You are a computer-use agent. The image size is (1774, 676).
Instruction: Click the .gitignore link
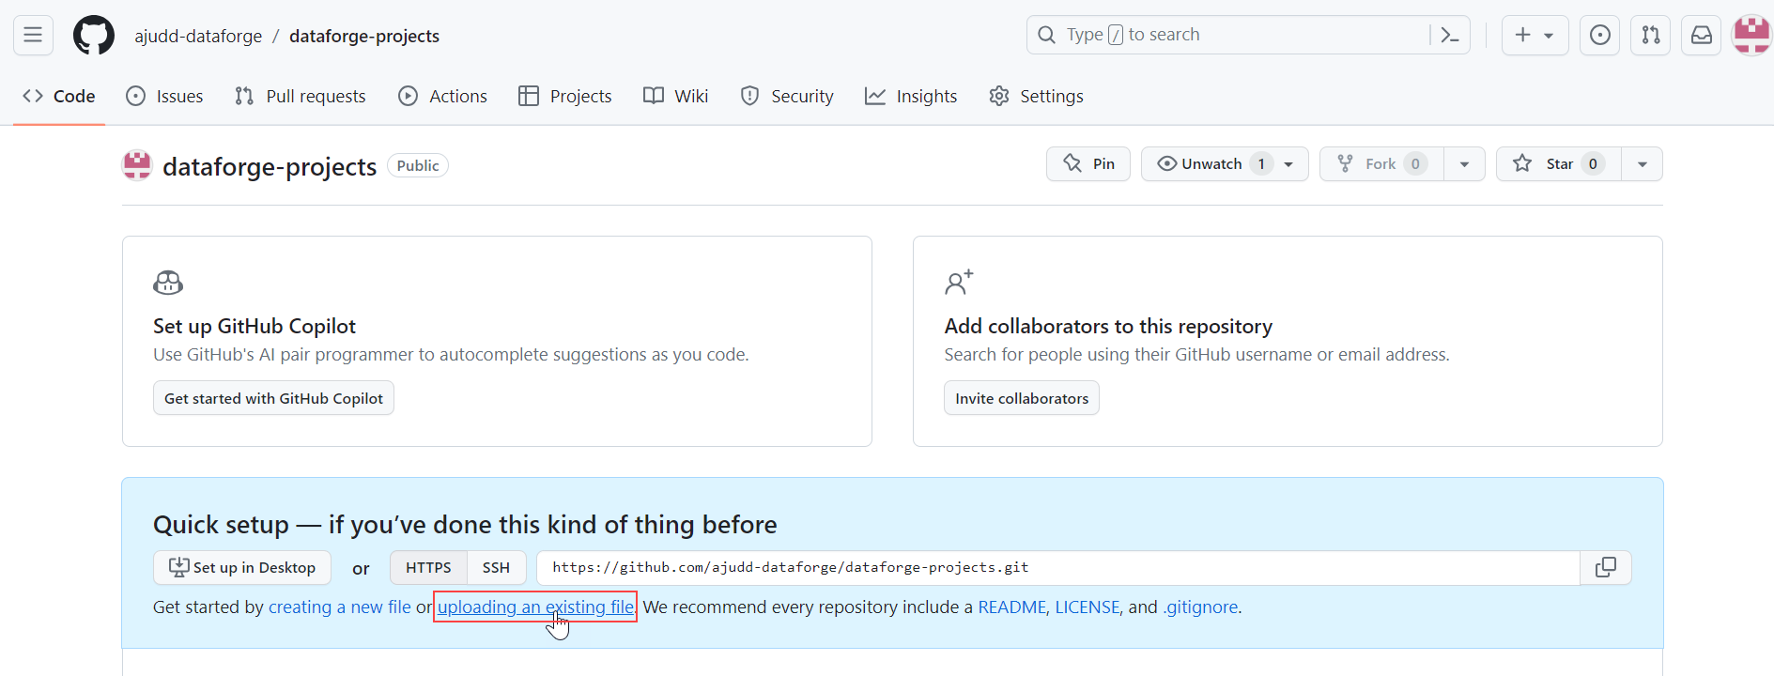tap(1200, 607)
